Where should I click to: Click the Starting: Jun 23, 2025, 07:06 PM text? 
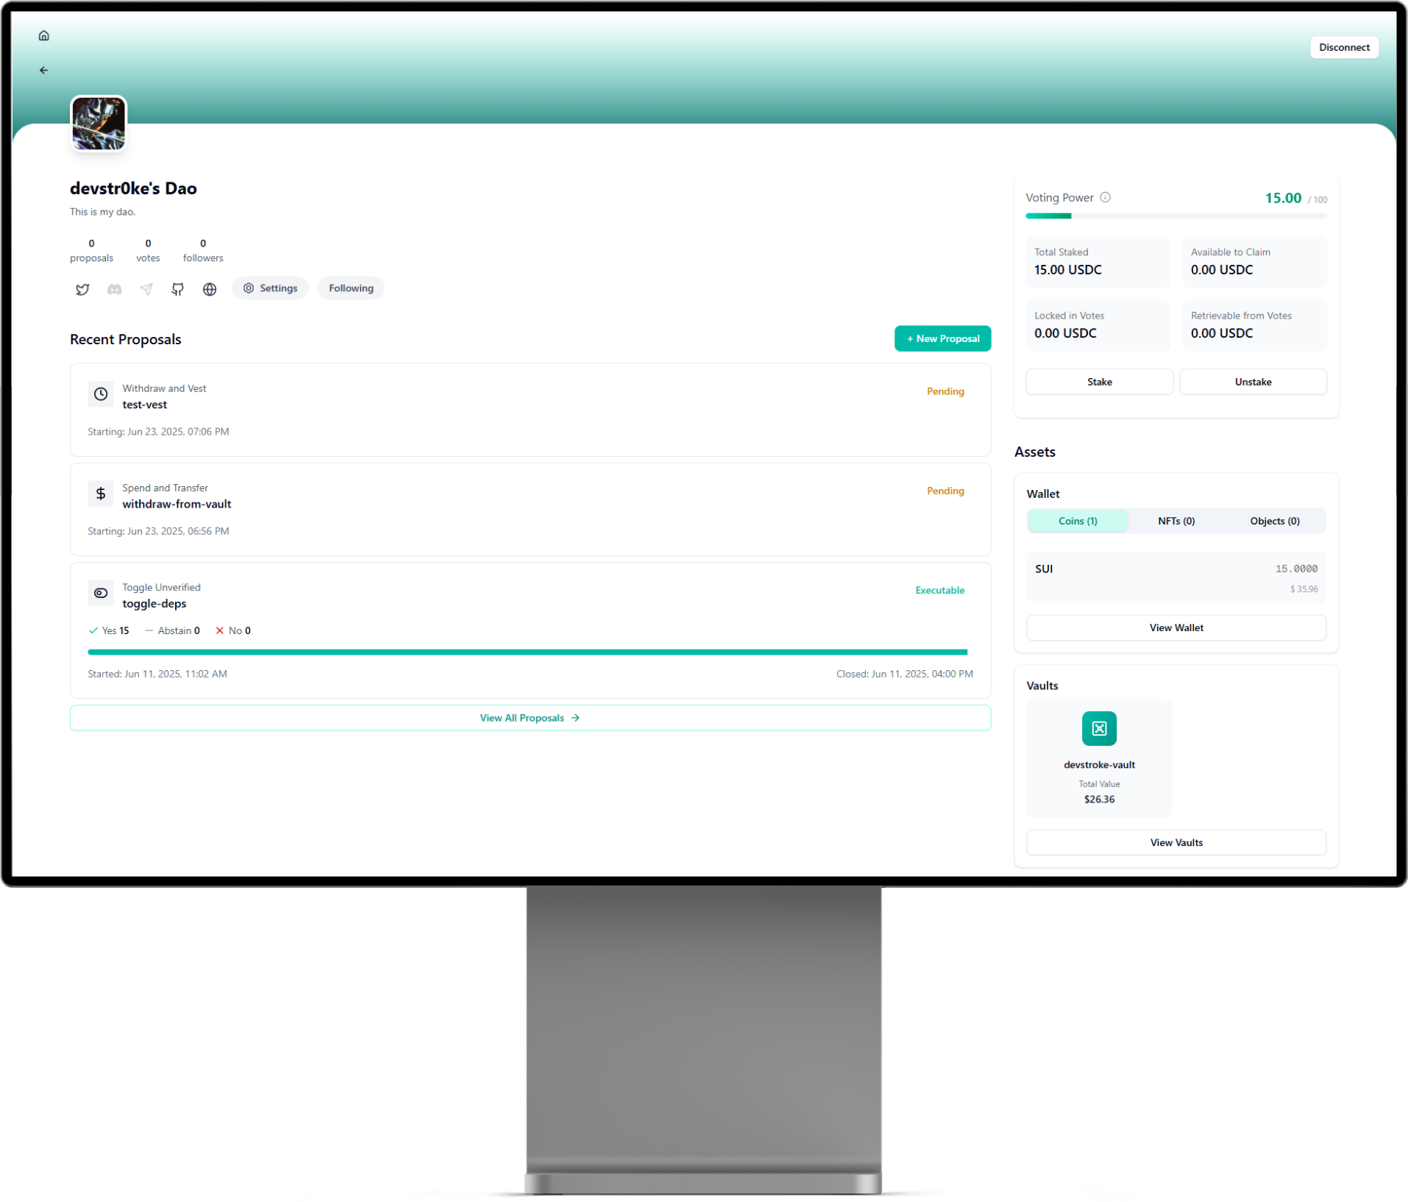click(x=158, y=432)
